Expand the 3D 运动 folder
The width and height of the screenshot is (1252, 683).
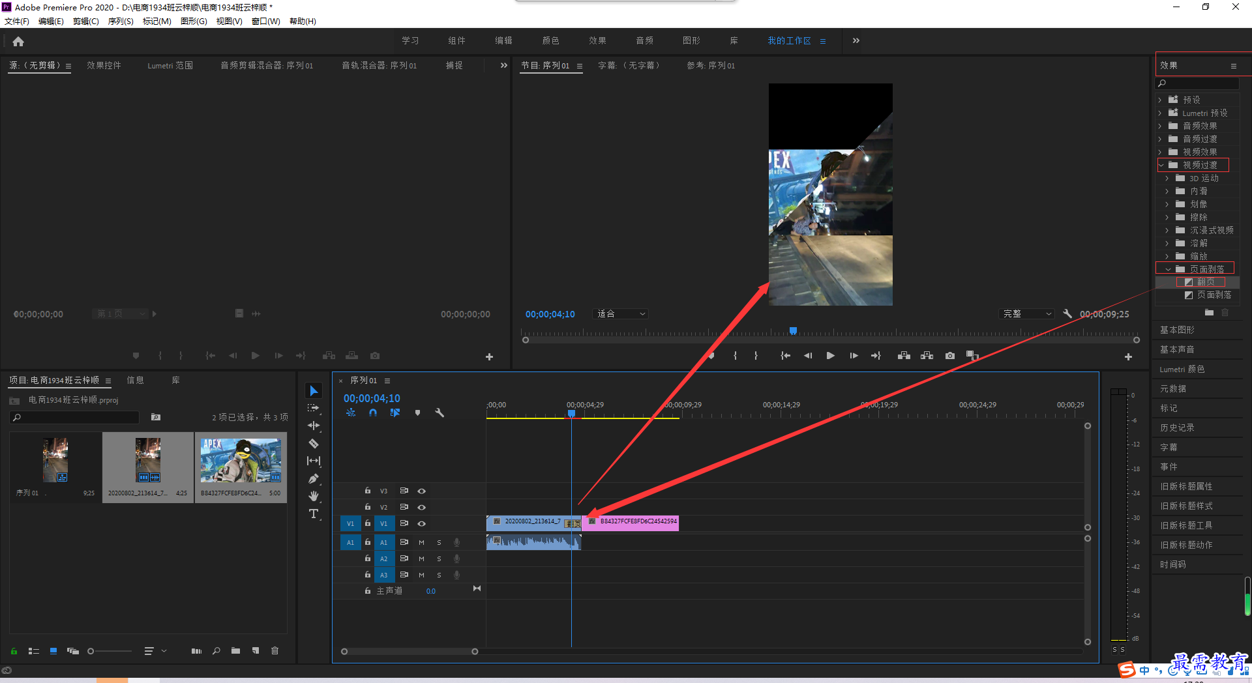pyautogui.click(x=1167, y=178)
